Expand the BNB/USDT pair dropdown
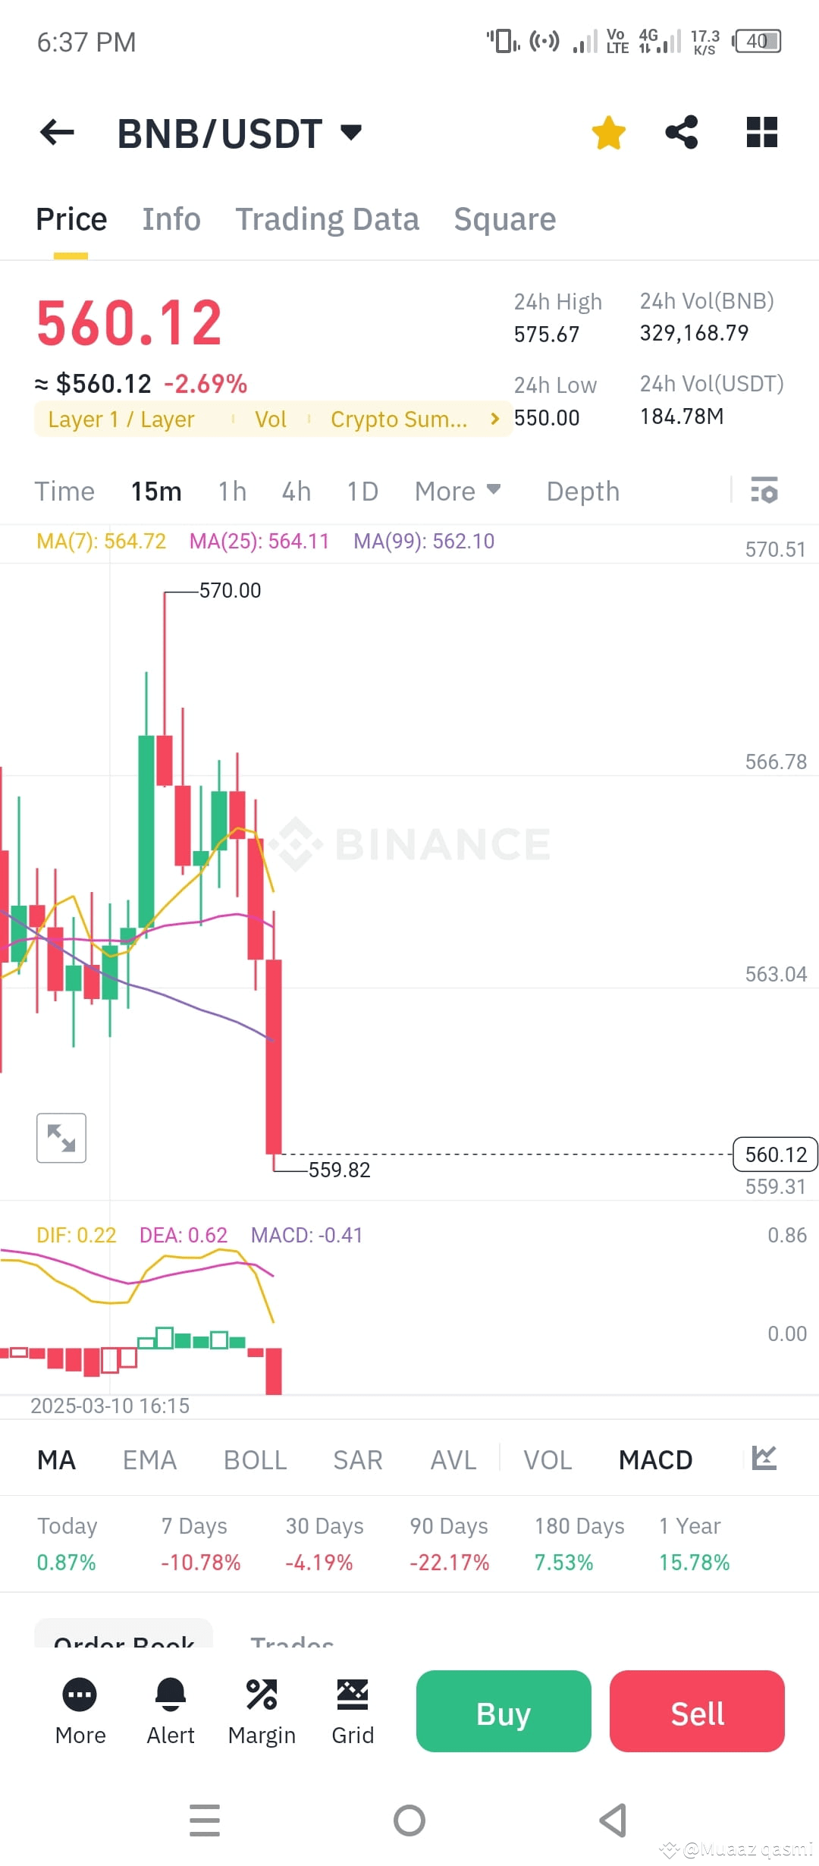 pos(351,133)
